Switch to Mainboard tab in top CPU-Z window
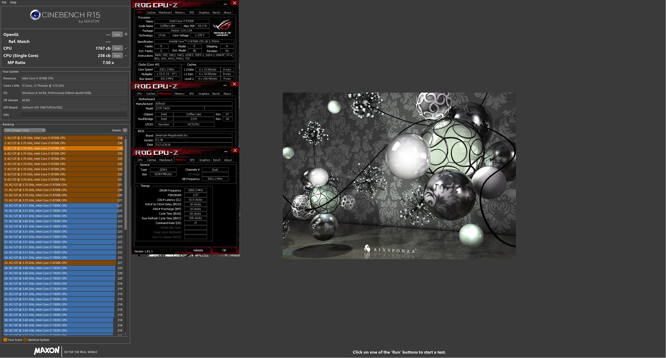This screenshot has width=666, height=358. point(165,12)
